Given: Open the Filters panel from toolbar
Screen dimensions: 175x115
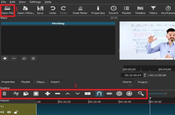Looking at the screenshot, I should click(153, 10).
